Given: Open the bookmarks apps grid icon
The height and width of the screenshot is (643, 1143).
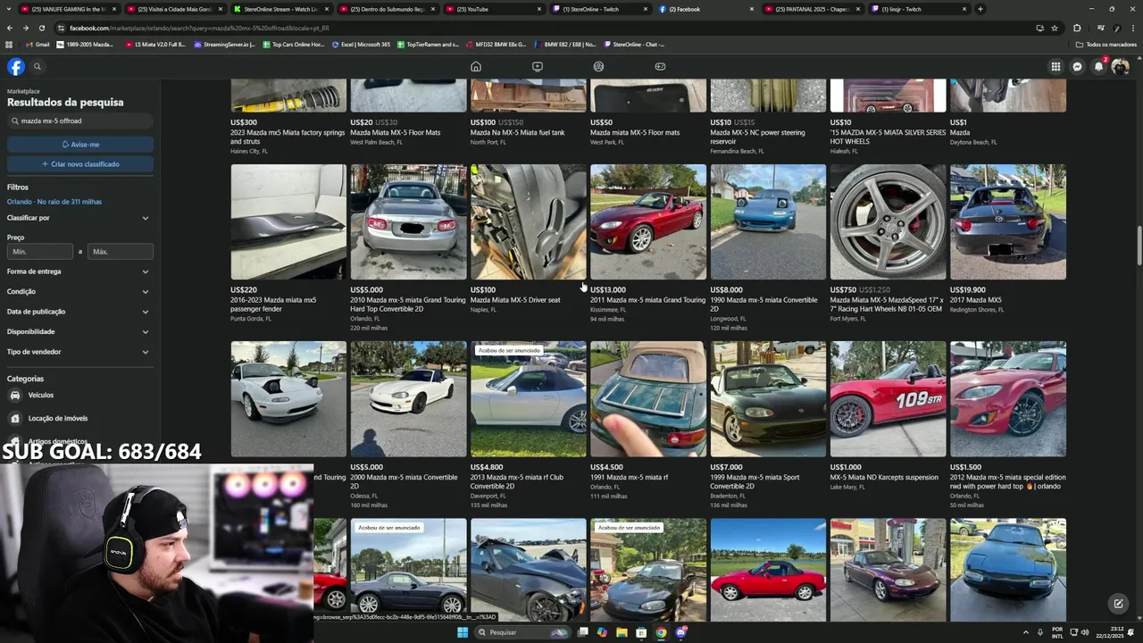Looking at the screenshot, I should coord(9,44).
